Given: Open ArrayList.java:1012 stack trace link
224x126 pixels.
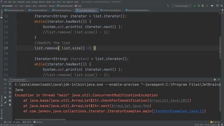Looking at the screenshot, I should pyautogui.click(x=169, y=100).
